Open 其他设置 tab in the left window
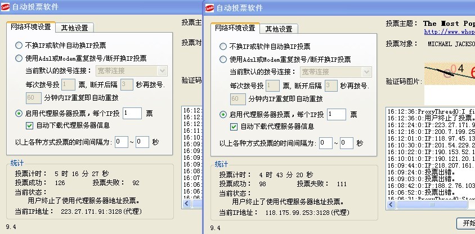The height and width of the screenshot is (234, 475). [74, 28]
